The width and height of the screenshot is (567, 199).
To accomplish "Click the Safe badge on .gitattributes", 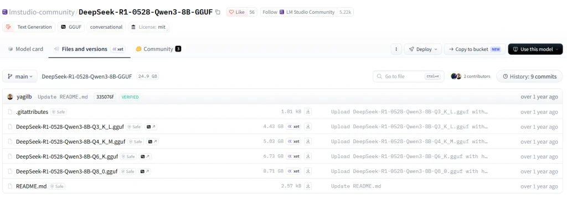I will [59, 112].
